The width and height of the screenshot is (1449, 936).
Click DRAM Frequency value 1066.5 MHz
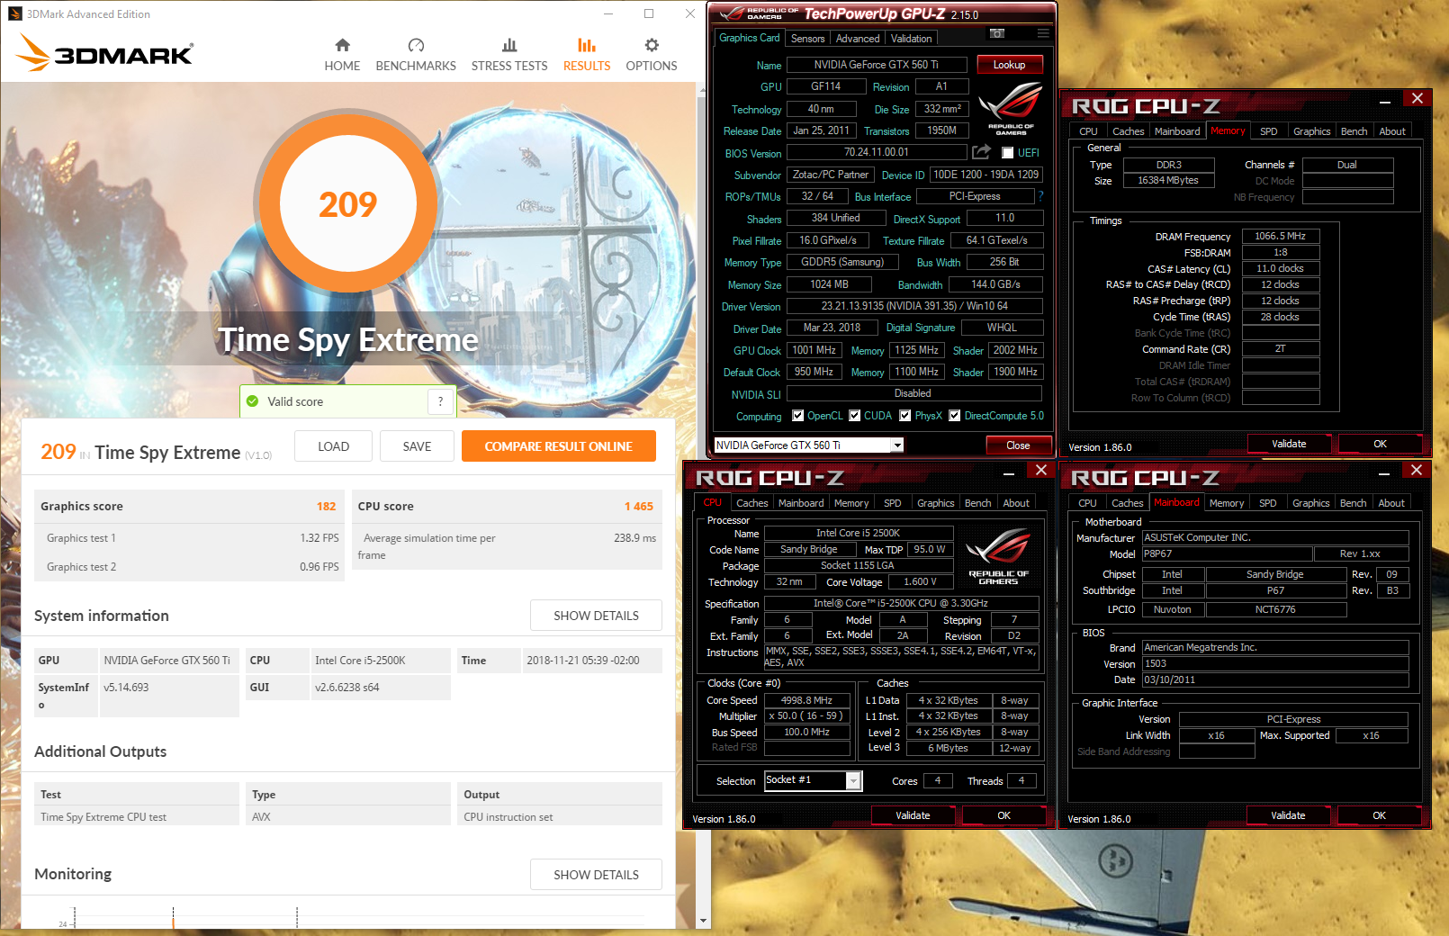[x=1280, y=236]
